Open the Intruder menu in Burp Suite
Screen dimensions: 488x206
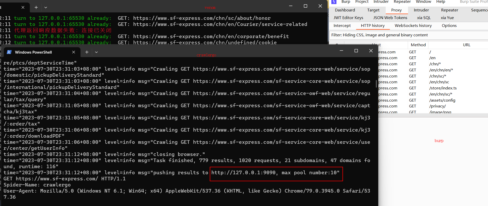tap(381, 2)
